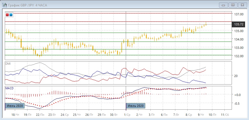The width and height of the screenshot is (249, 120).
Task: Click the MACD scale value -0.5
Action: pos(237,104)
